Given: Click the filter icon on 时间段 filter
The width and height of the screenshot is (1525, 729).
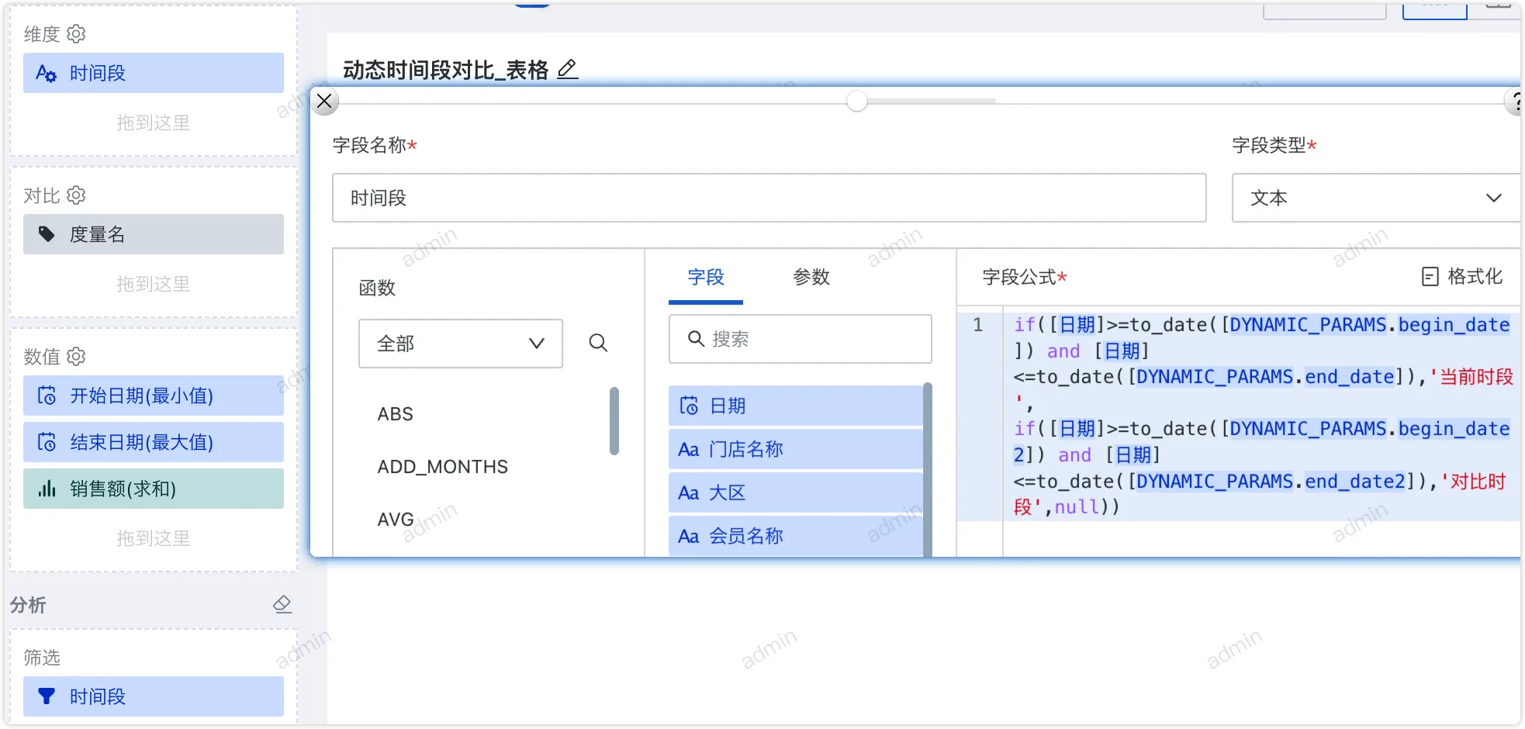Looking at the screenshot, I should (x=47, y=696).
